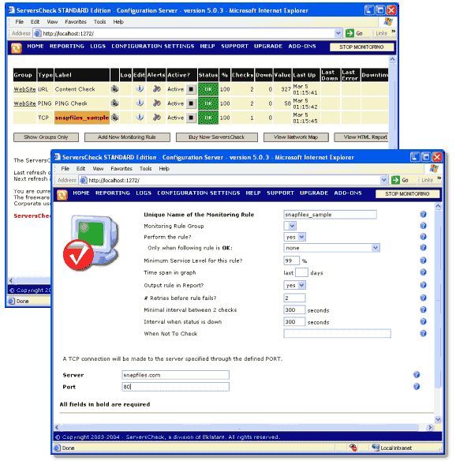Viewport: 456px width, 461px height.
Task: Click the ServersCheck logo icon in the back window
Action: [x=17, y=48]
